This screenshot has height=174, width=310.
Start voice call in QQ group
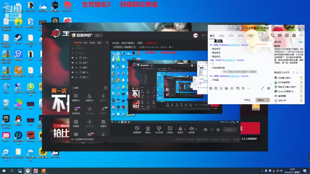pyautogui.click(x=273, y=36)
